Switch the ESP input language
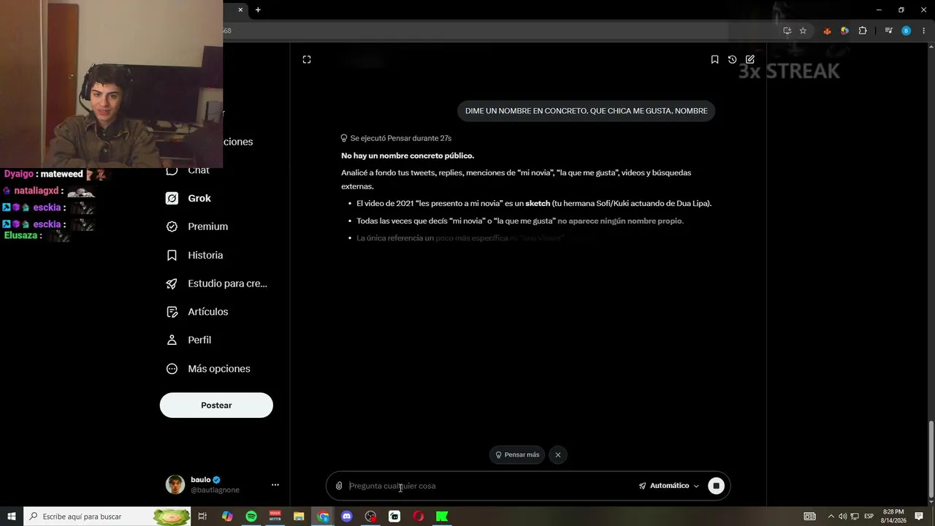The height and width of the screenshot is (526, 935). (x=869, y=517)
